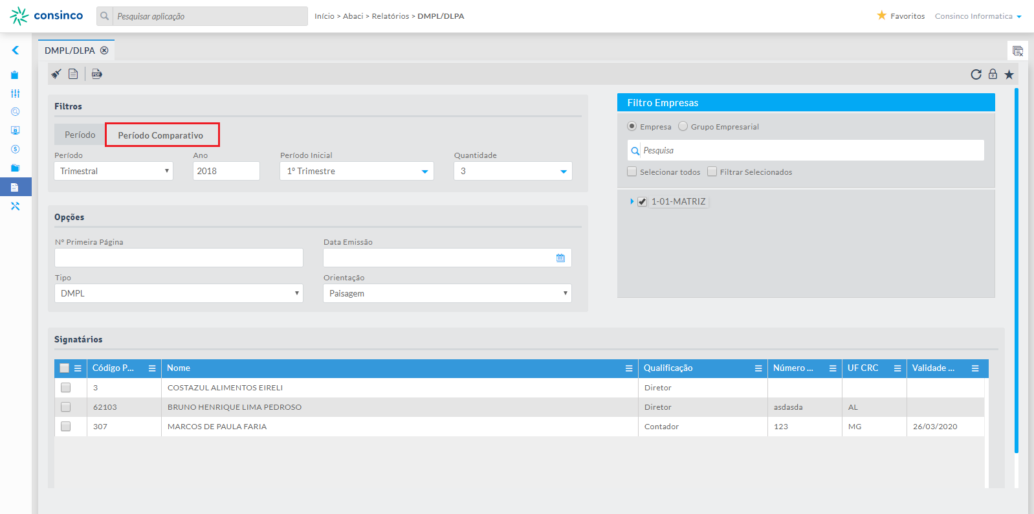Open the Quantidade dropdown
1034x514 pixels.
click(x=513, y=171)
